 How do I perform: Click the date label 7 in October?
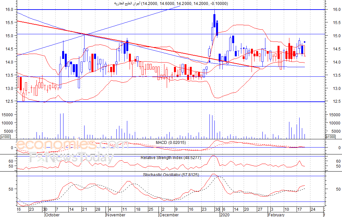(x=57, y=209)
